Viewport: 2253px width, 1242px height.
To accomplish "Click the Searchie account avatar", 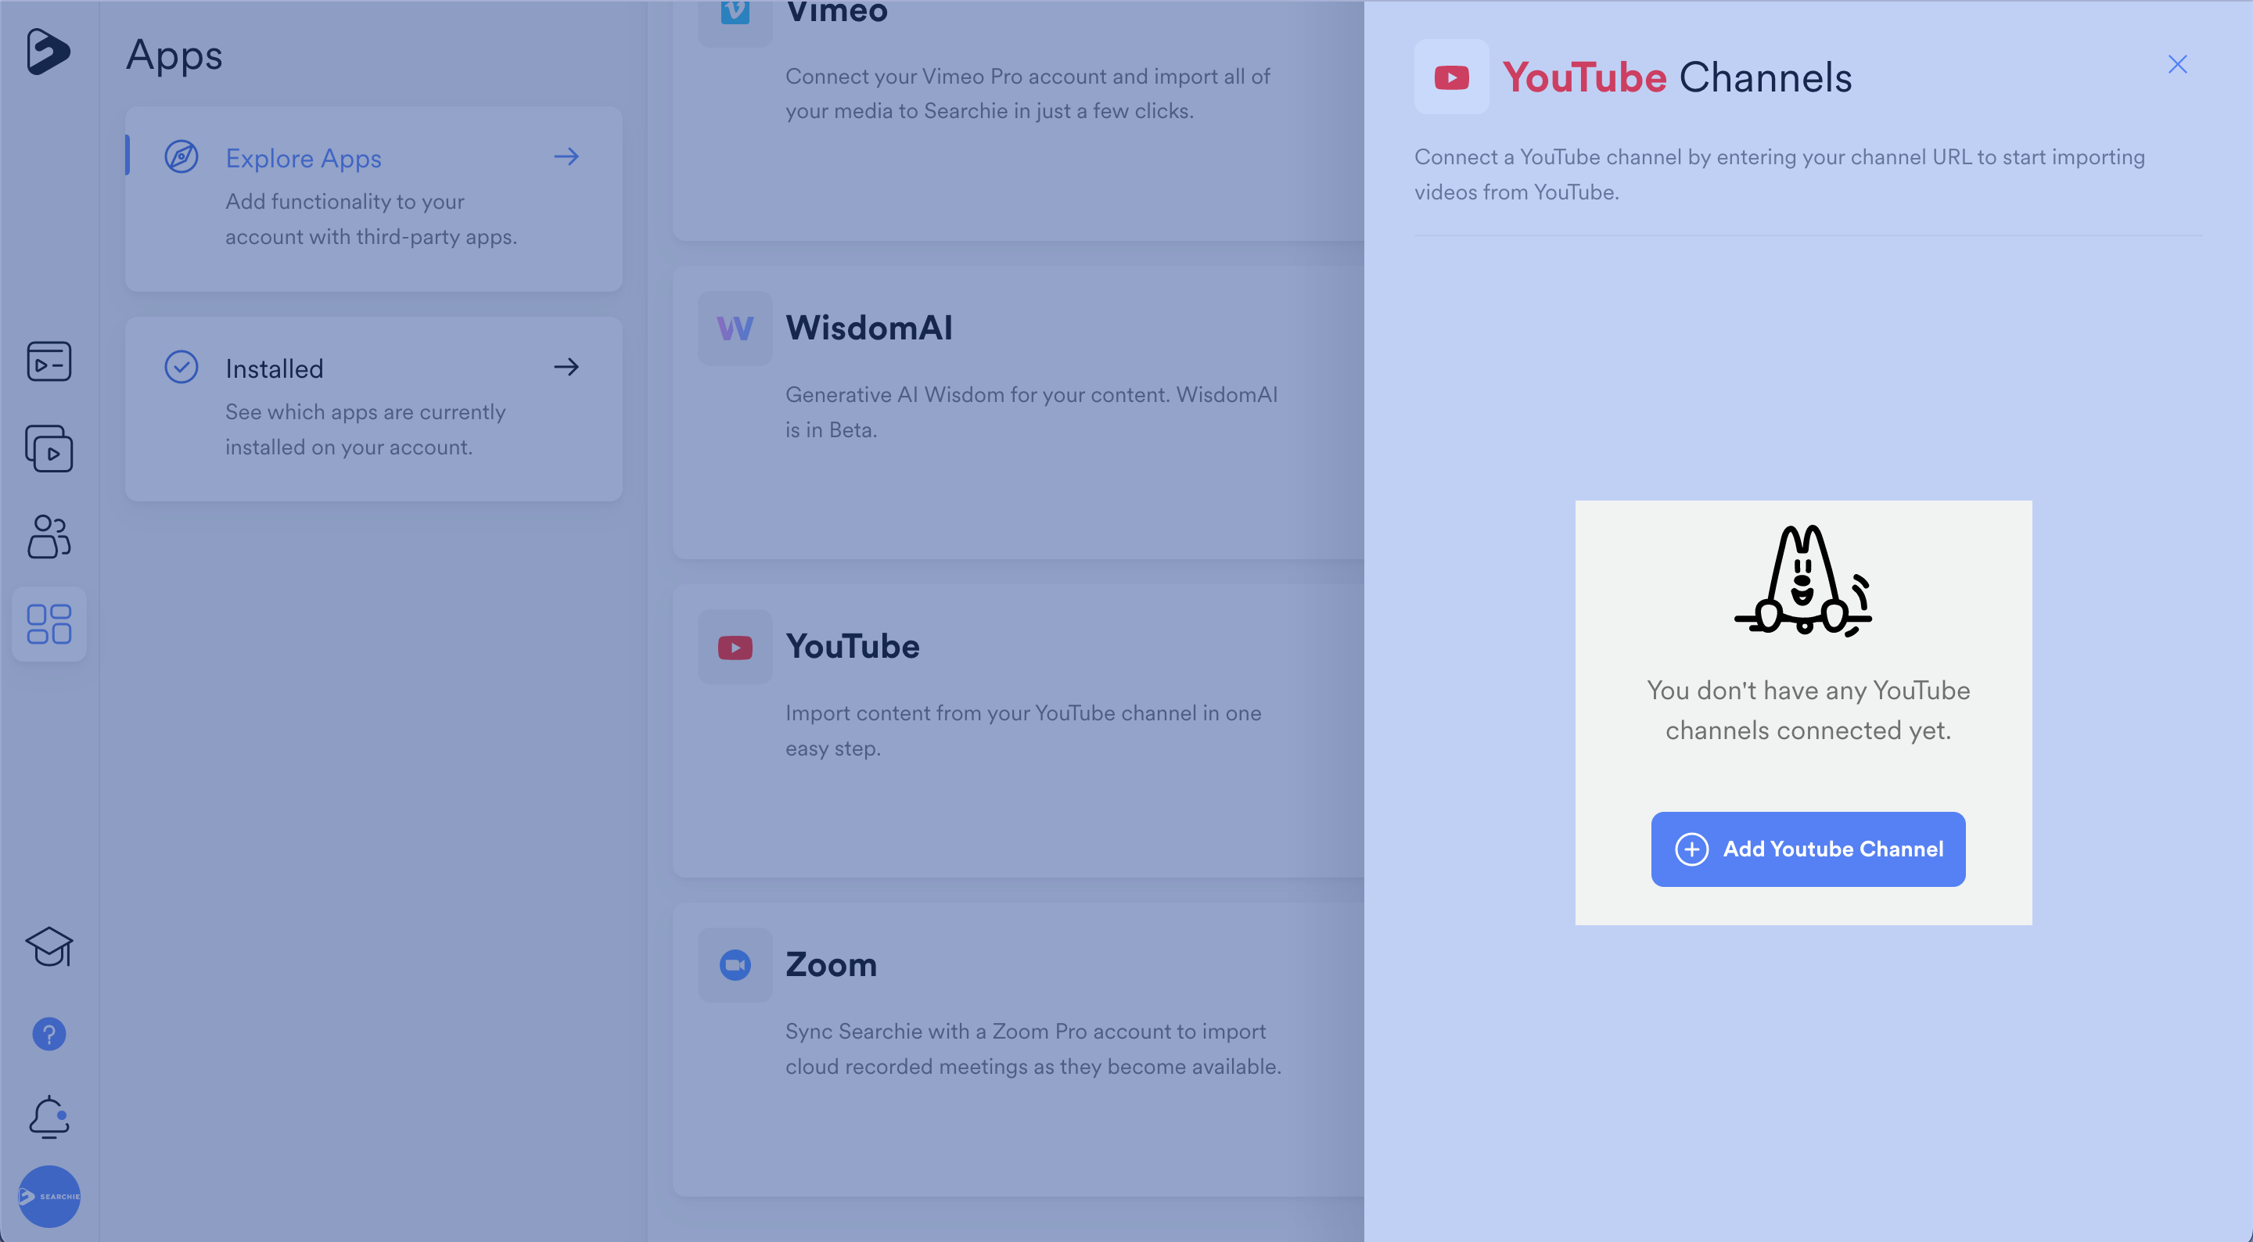I will 49,1196.
